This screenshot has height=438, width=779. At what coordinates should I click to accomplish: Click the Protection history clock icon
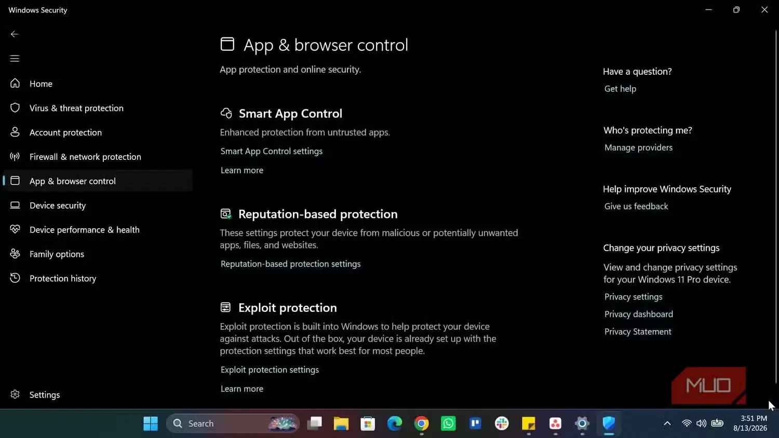coord(15,278)
